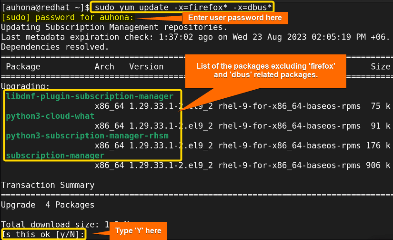
Task: Select the standalone 'subscription-manager' package name
Action: coord(55,156)
